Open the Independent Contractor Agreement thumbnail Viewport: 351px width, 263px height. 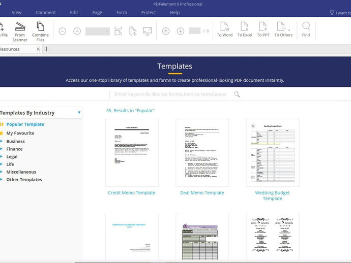click(x=132, y=237)
